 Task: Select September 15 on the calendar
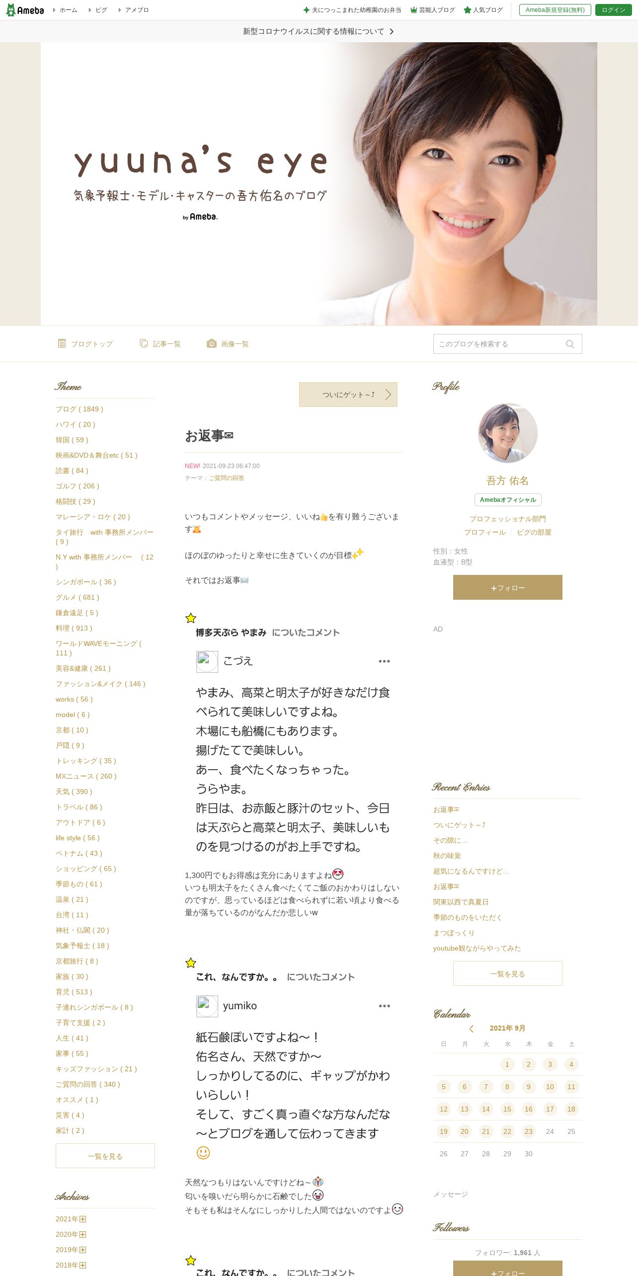507,1109
